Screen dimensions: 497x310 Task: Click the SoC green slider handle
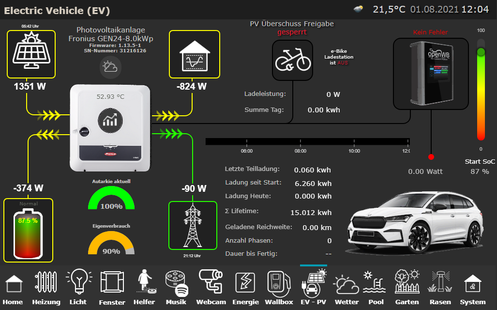click(481, 52)
